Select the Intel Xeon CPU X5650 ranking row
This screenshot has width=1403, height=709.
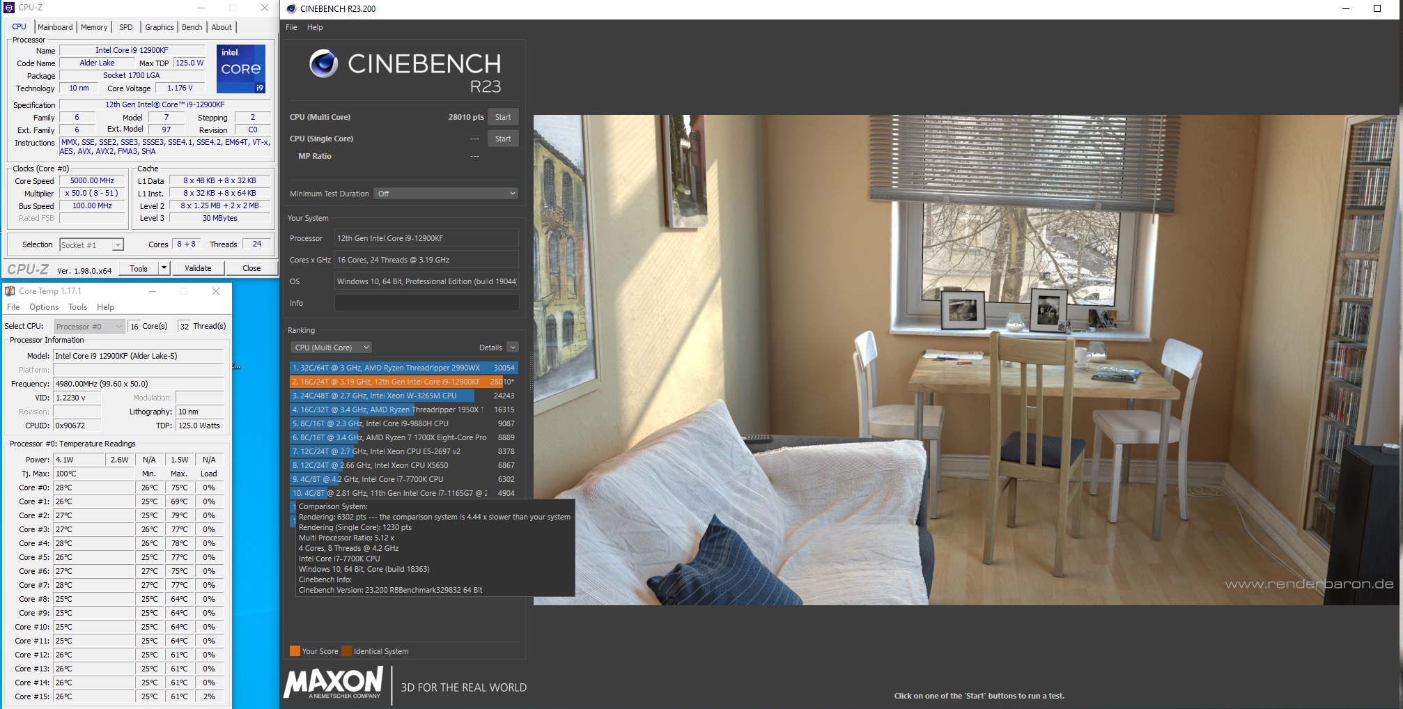pyautogui.click(x=403, y=465)
